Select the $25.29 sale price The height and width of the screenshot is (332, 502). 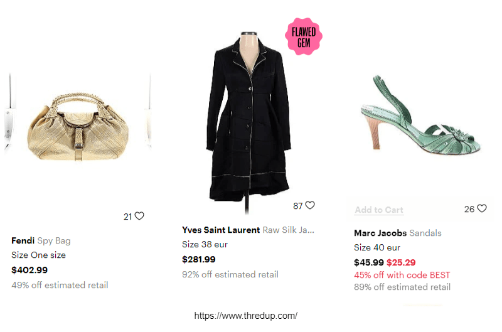tap(401, 262)
